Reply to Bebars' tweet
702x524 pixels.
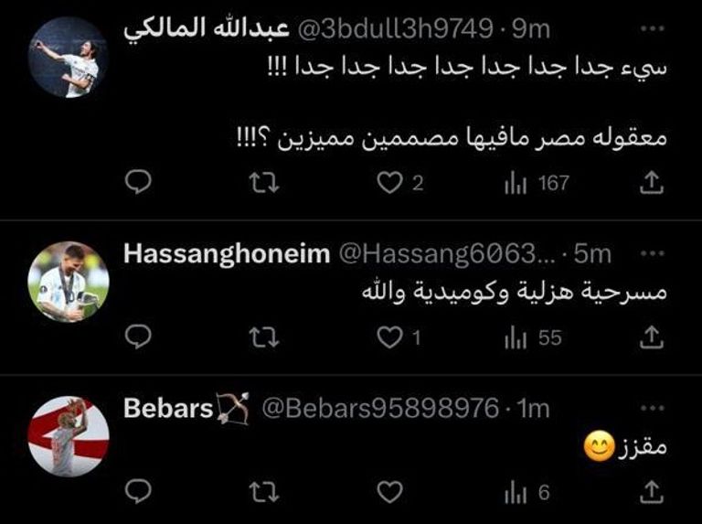tap(138, 492)
